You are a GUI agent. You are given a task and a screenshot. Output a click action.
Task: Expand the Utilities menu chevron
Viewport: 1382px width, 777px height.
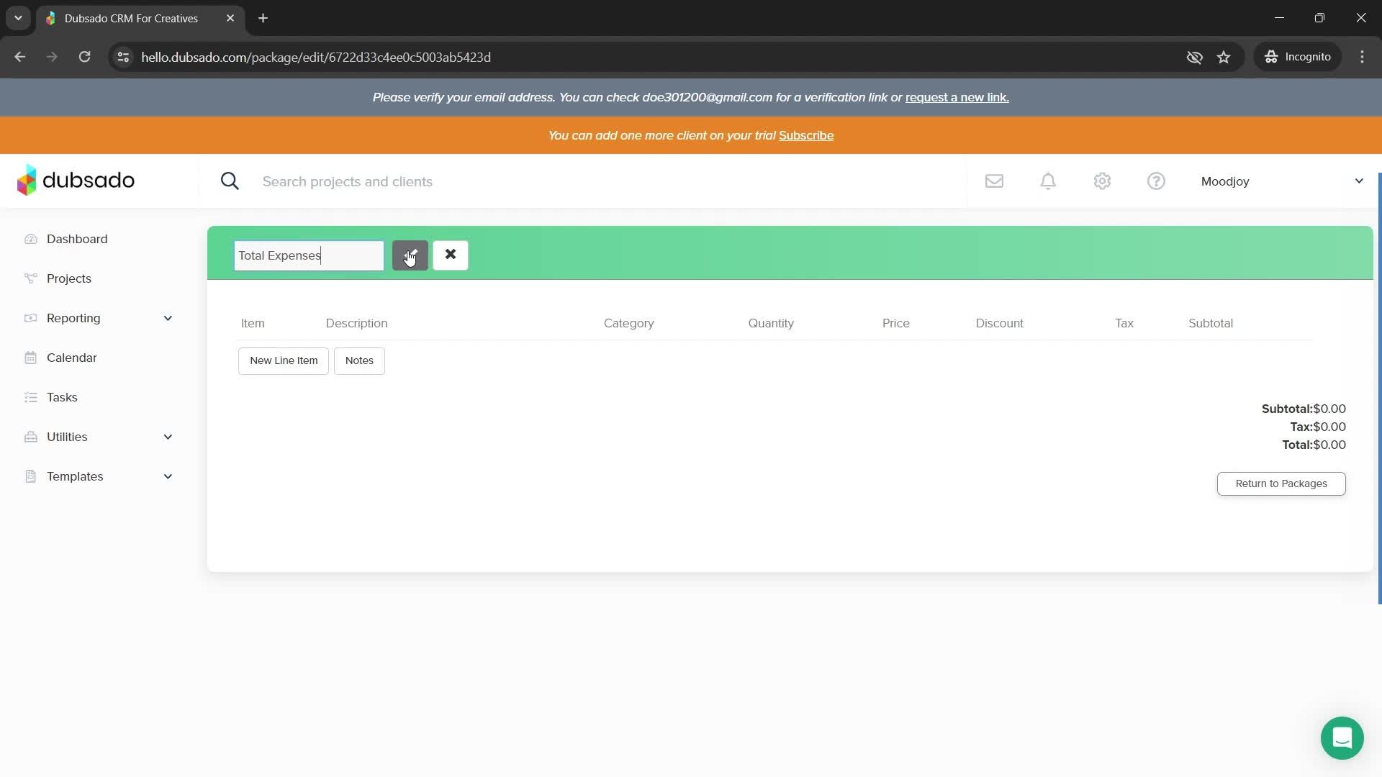pyautogui.click(x=168, y=437)
